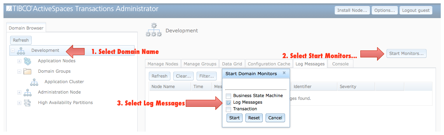The height and width of the screenshot is (135, 444).
Task: Refresh the Domain Browser tree
Action: click(21, 40)
